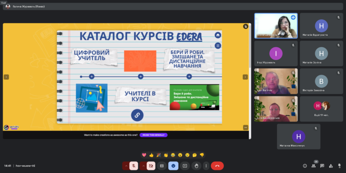The height and width of the screenshot is (173, 346).
Task: Select Наталія Бударгоста participant tile
Action: 321,26
